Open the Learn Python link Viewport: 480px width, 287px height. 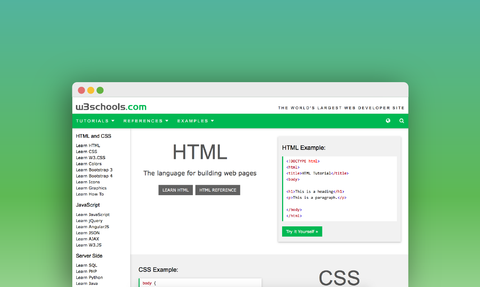(89, 278)
